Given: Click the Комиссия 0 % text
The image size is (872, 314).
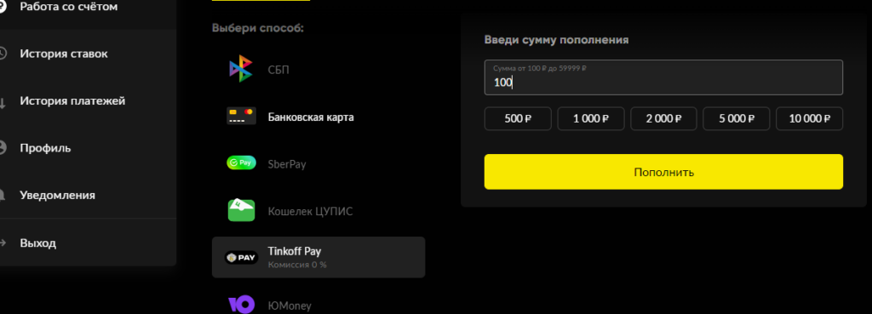Looking at the screenshot, I should click(x=297, y=265).
